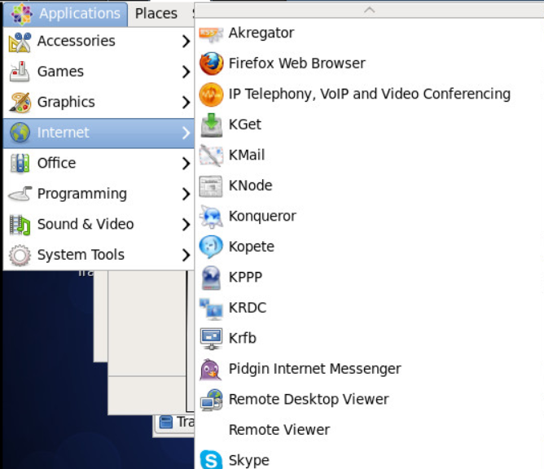Image resolution: width=544 pixels, height=469 pixels.
Task: Expand the Programming submenu arrow
Action: [x=186, y=194]
